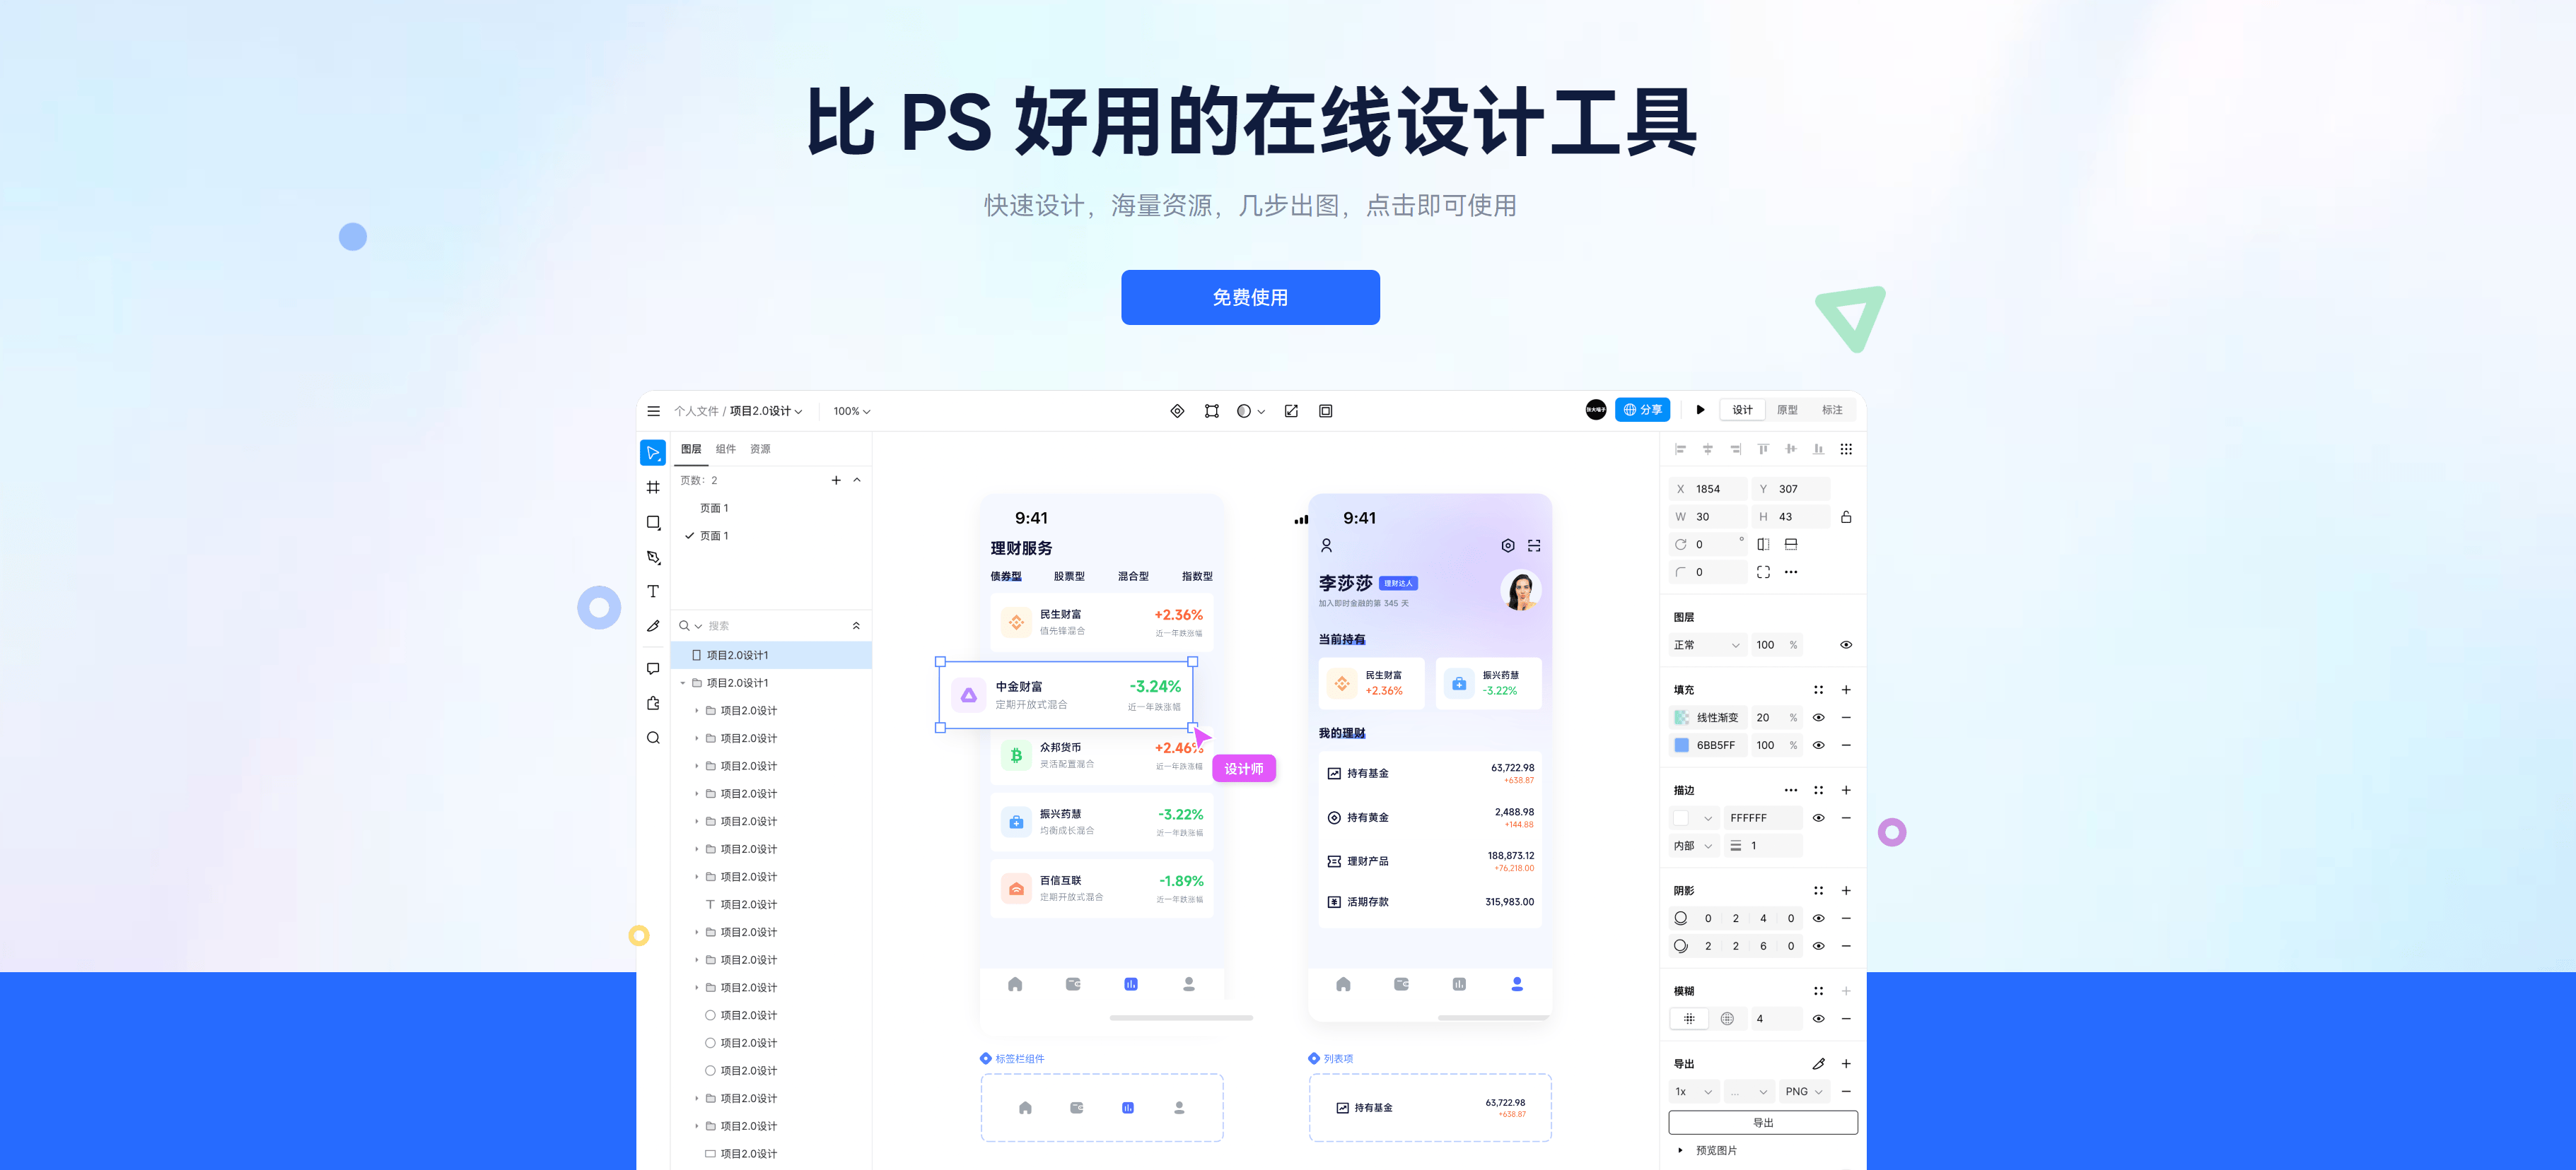Align bottom edges in the design panel

[x=1818, y=449]
